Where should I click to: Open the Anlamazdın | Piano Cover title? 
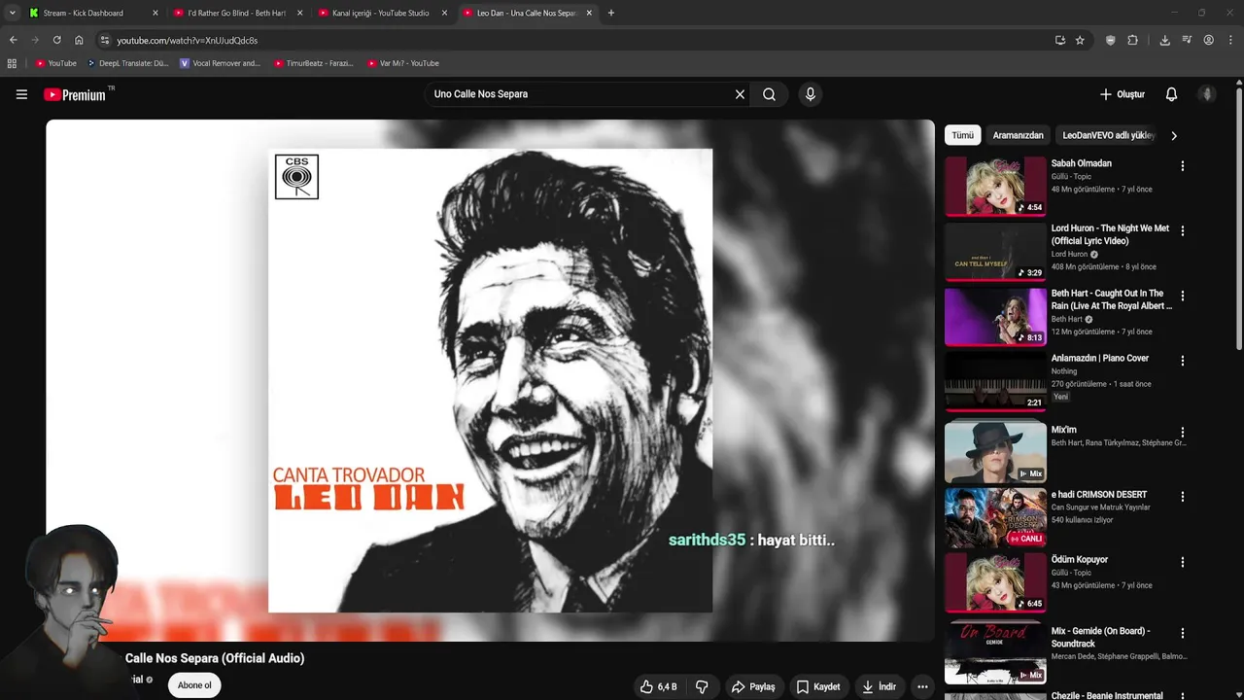click(1099, 358)
